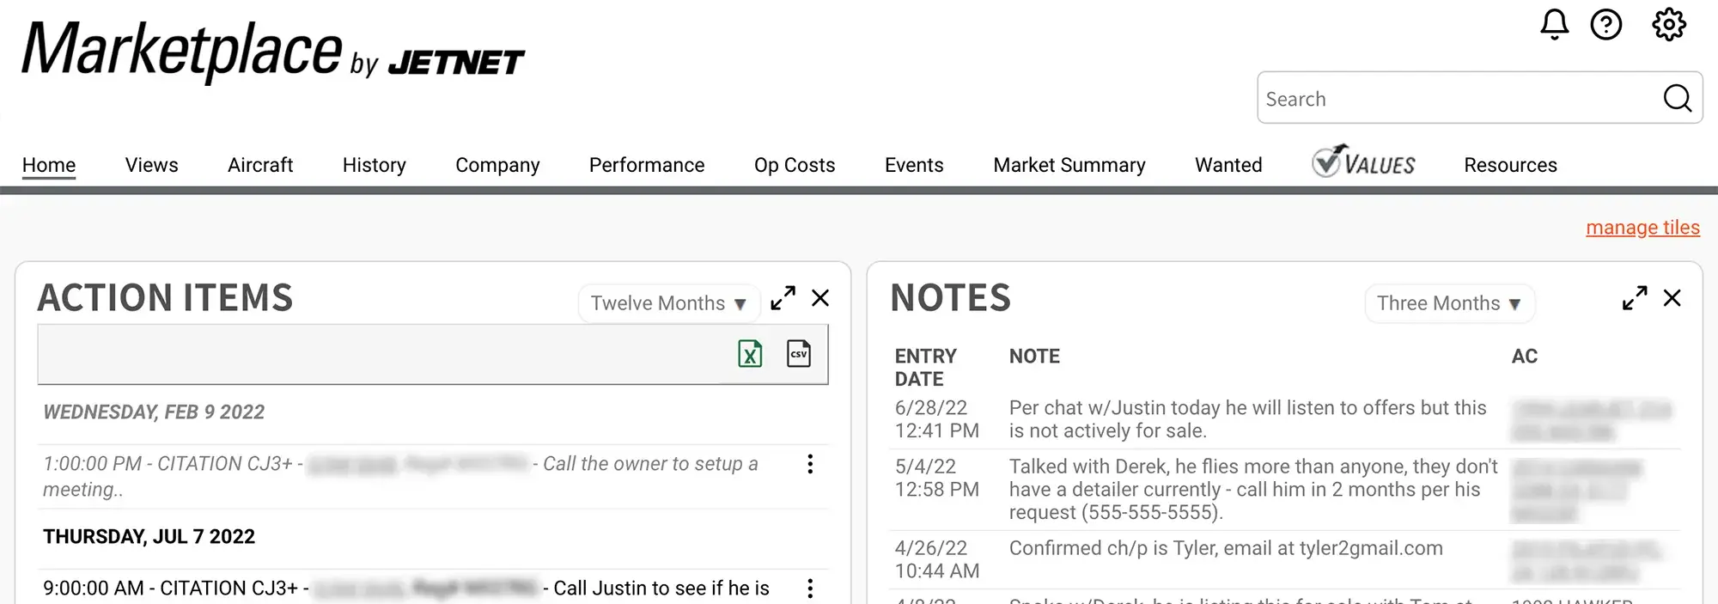
Task: Click the AC column header
Action: pyautogui.click(x=1525, y=357)
